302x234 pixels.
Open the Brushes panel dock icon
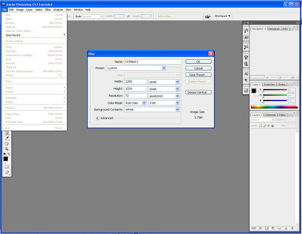[246, 57]
